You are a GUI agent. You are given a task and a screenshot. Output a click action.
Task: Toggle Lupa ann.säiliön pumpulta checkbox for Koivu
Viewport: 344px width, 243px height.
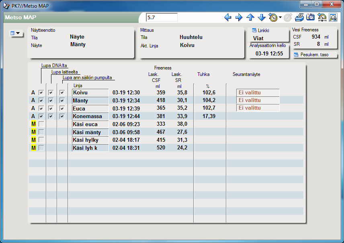coord(62,92)
